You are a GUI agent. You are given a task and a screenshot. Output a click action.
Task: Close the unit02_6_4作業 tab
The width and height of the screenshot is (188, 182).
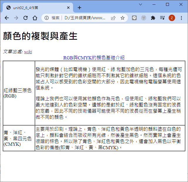68,8
